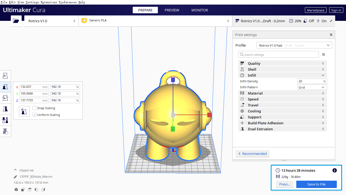Open the Rotrics V1.0 printer selector
Image resolution: width=346 pixels, height=195 pixels.
[x=51, y=21]
